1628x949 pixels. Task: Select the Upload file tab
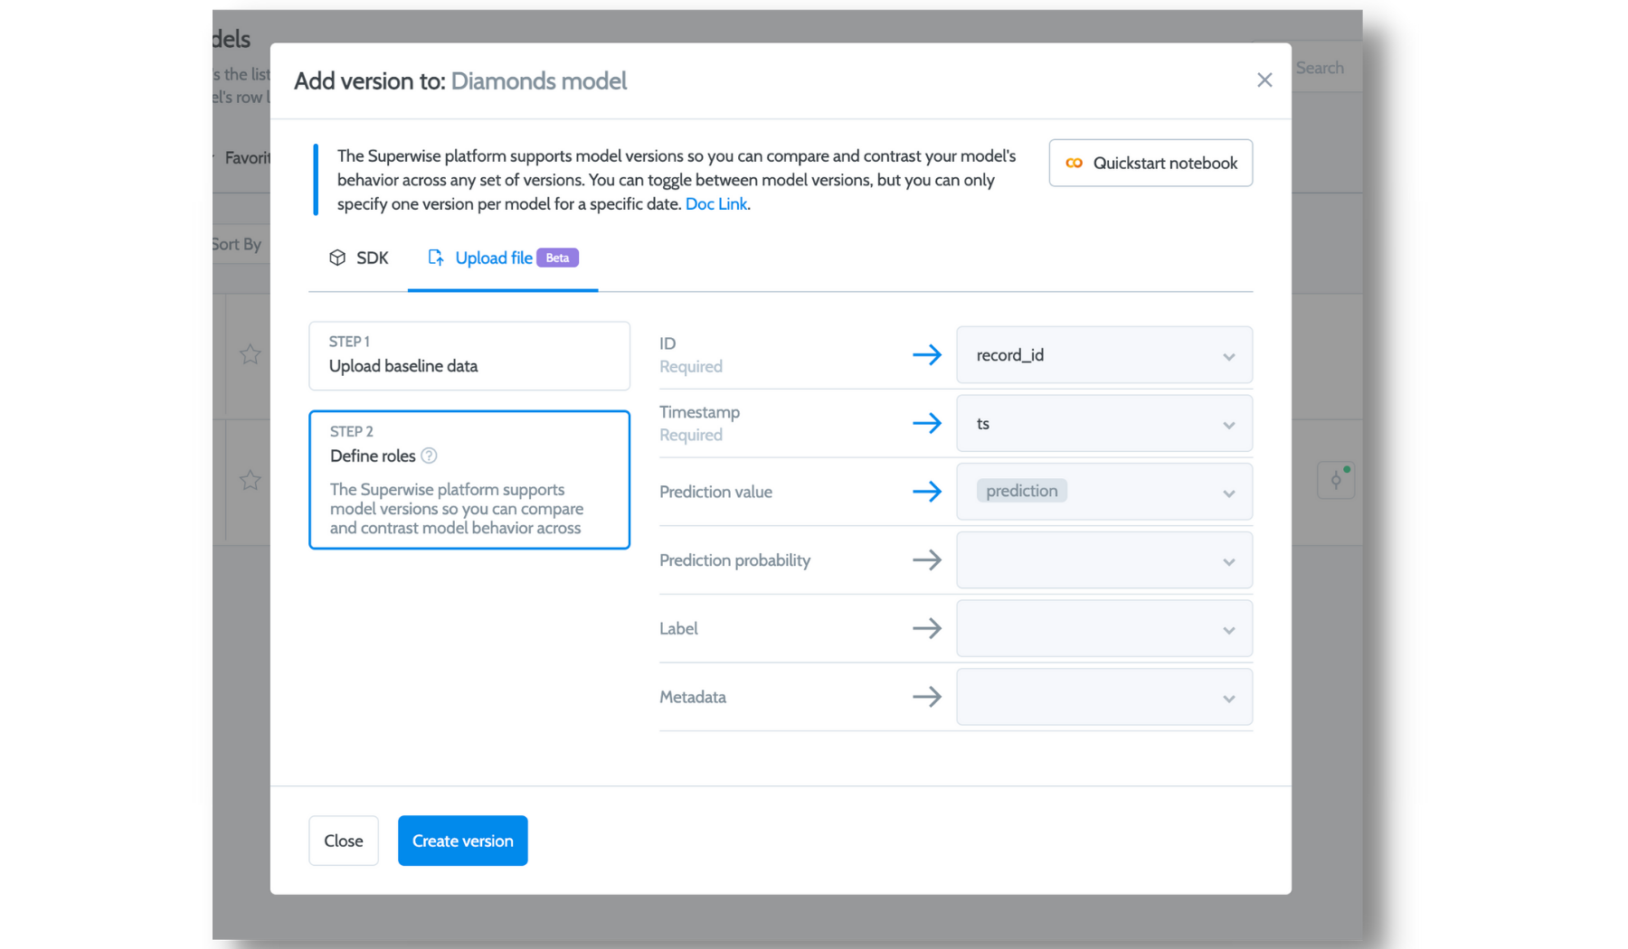503,258
